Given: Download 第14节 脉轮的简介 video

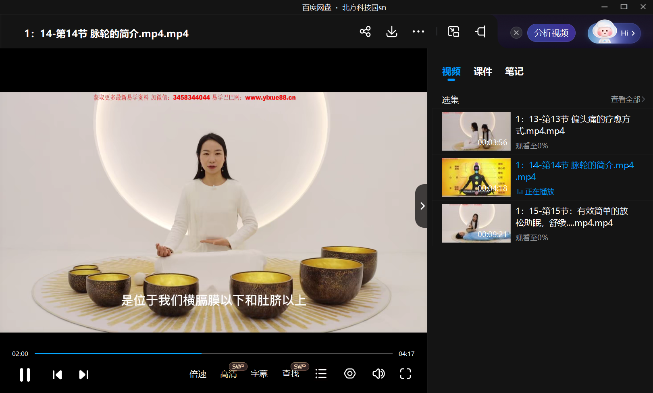Looking at the screenshot, I should pos(391,32).
